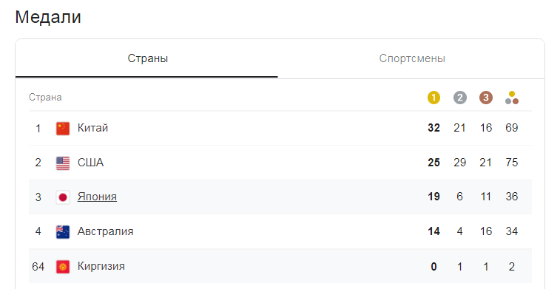Click the Australia flag icon
This screenshot has width=560, height=289.
[63, 231]
